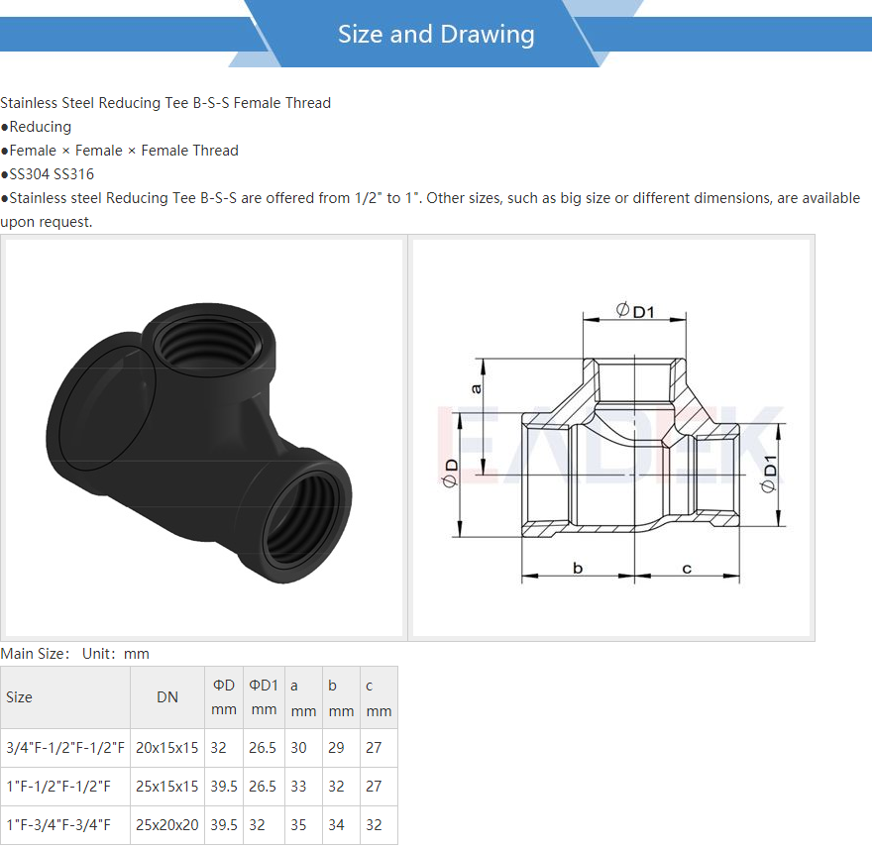Click the 'c mm' column header
874x848 pixels.
pyautogui.click(x=379, y=697)
